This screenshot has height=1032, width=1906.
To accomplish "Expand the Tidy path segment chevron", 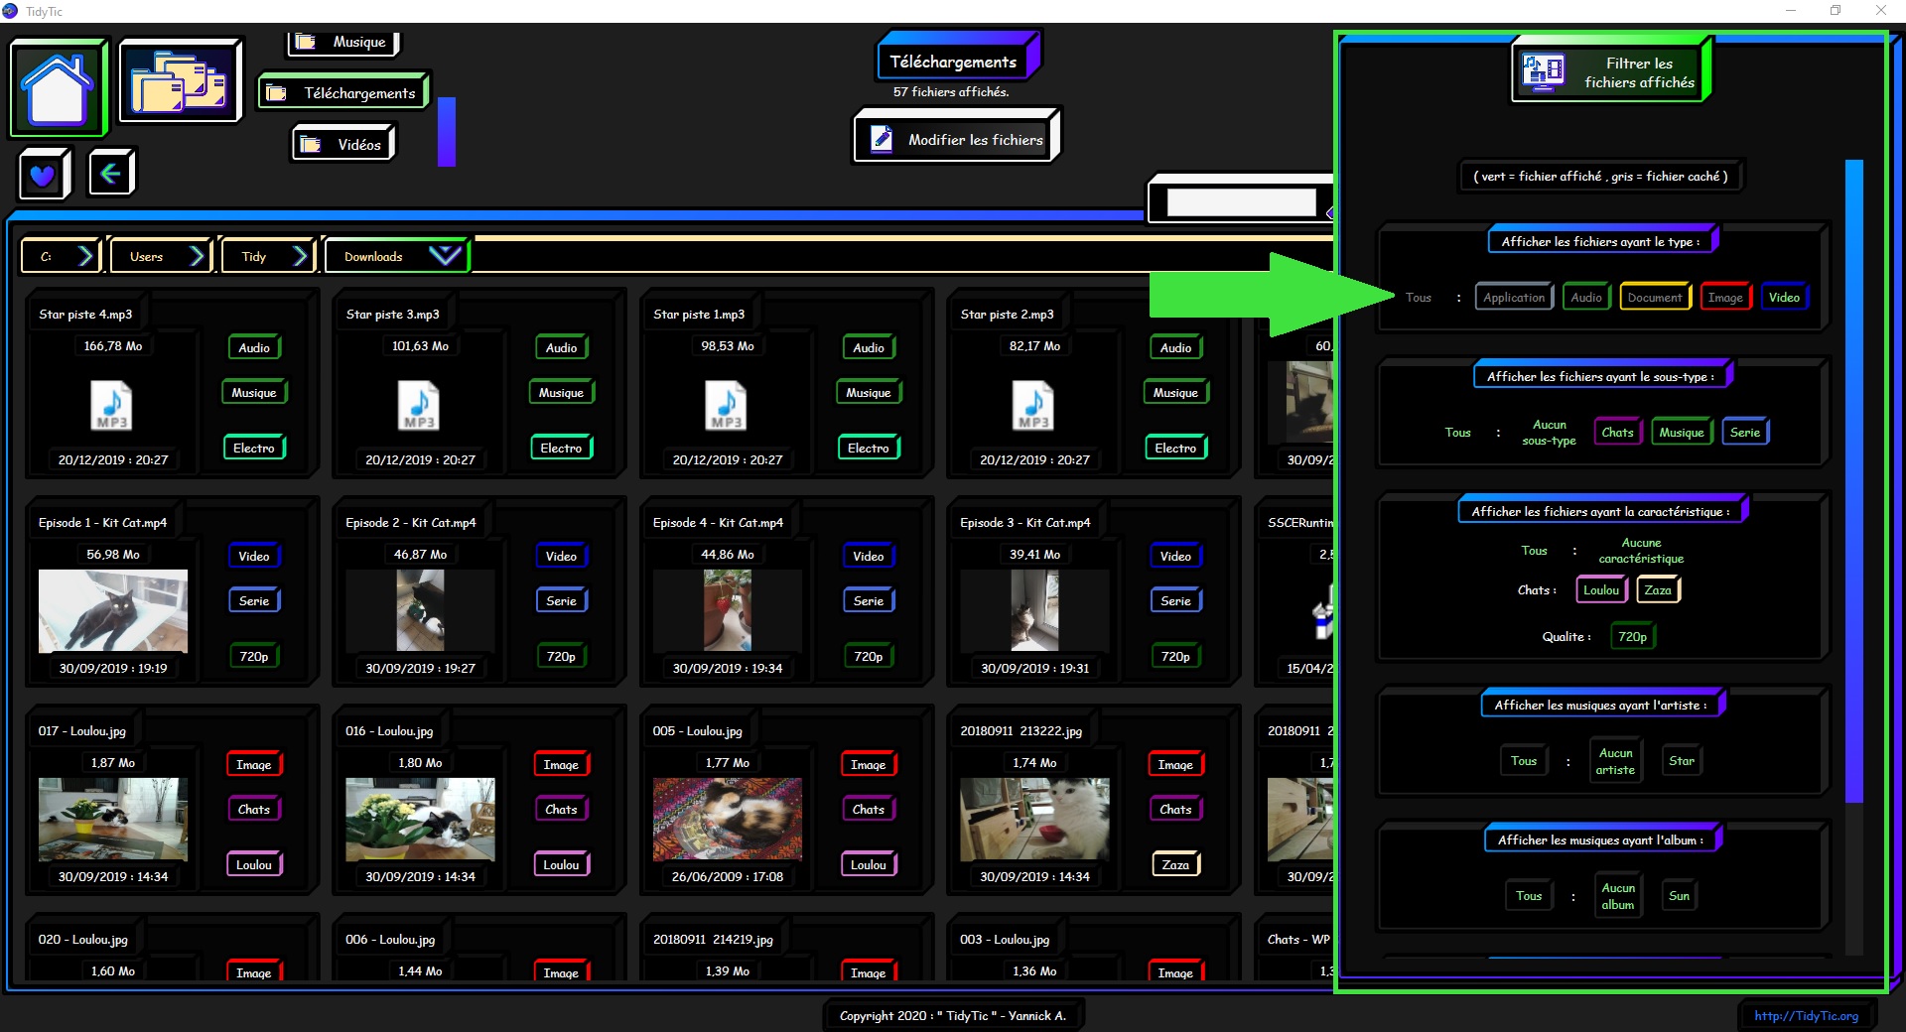I will coord(301,256).
